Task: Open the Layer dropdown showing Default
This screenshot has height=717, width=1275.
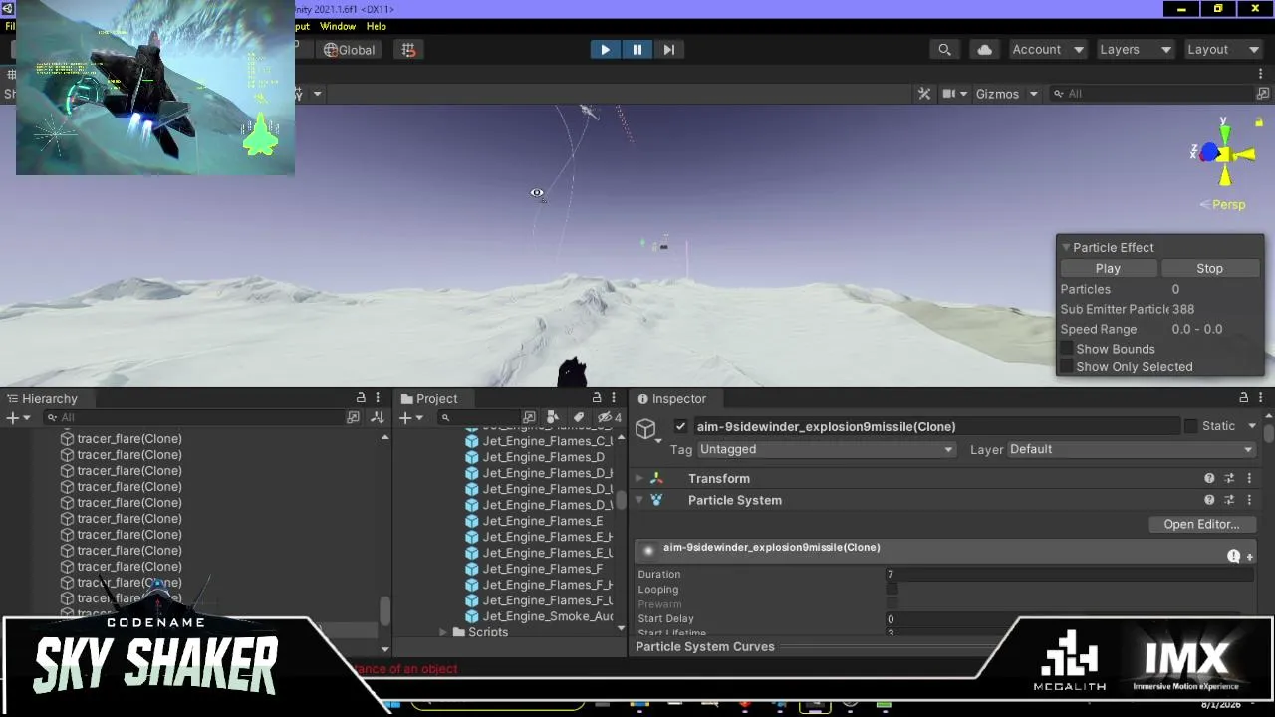Action: click(1132, 449)
